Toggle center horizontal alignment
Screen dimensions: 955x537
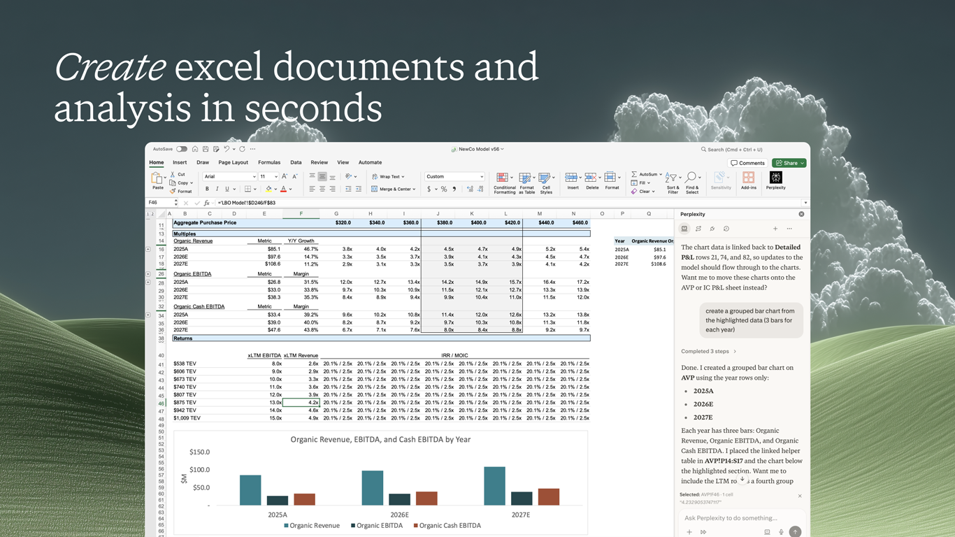(x=322, y=189)
